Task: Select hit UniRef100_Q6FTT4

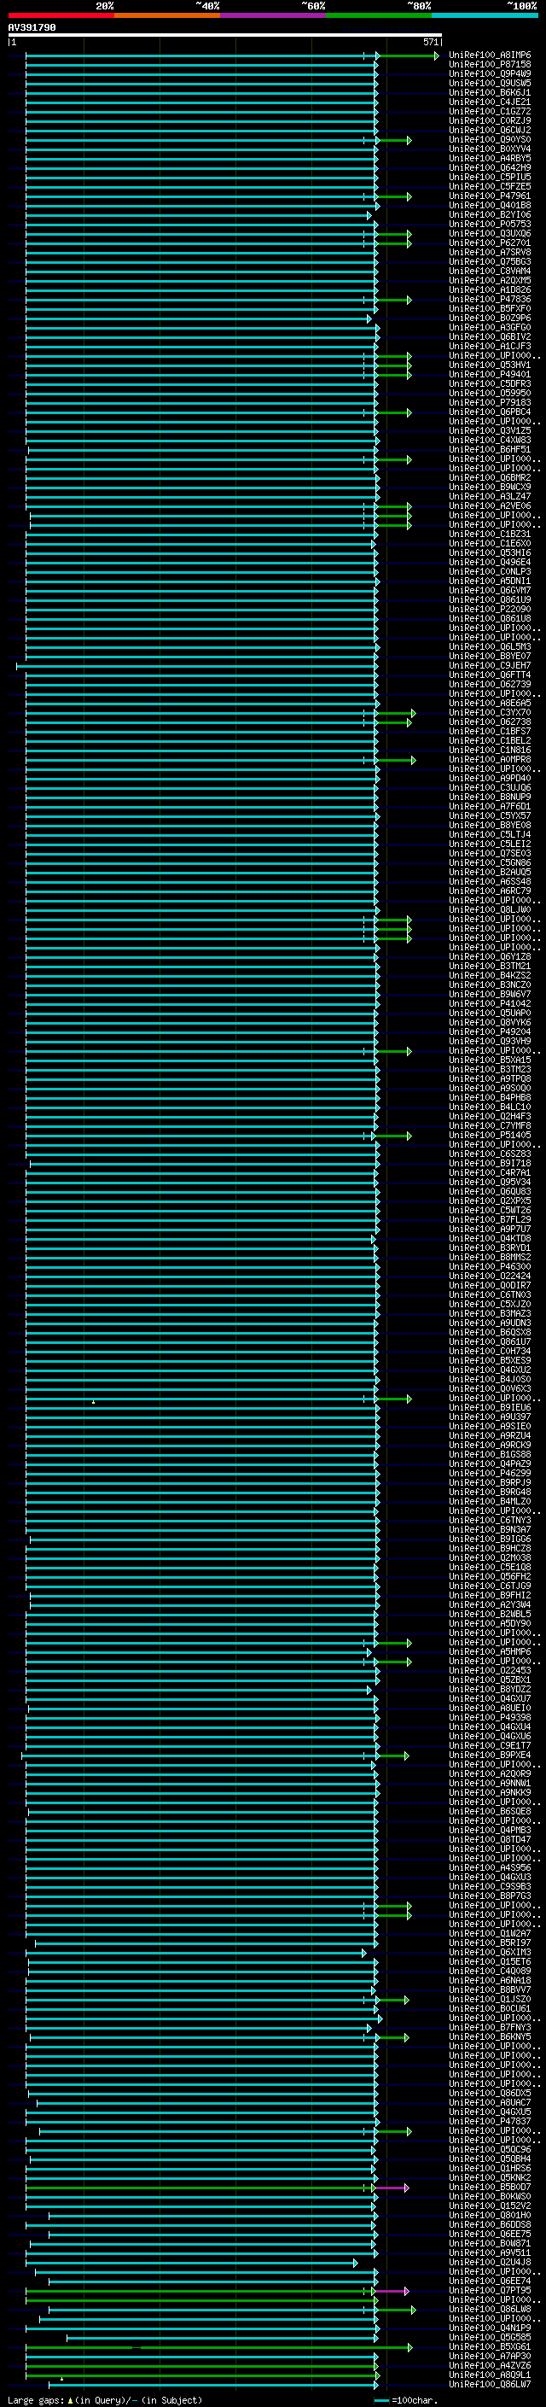Action: 490,675
